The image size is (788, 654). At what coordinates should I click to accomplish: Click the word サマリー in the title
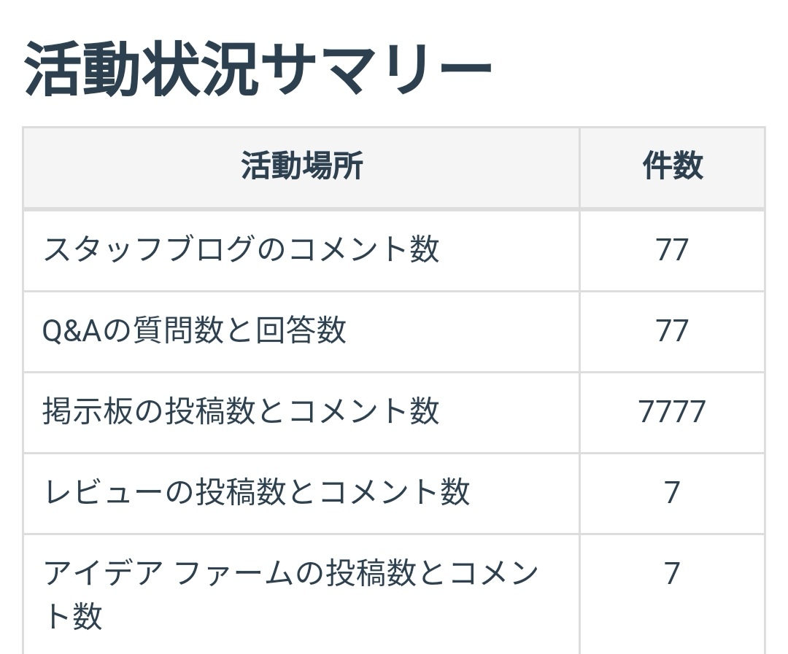[376, 71]
